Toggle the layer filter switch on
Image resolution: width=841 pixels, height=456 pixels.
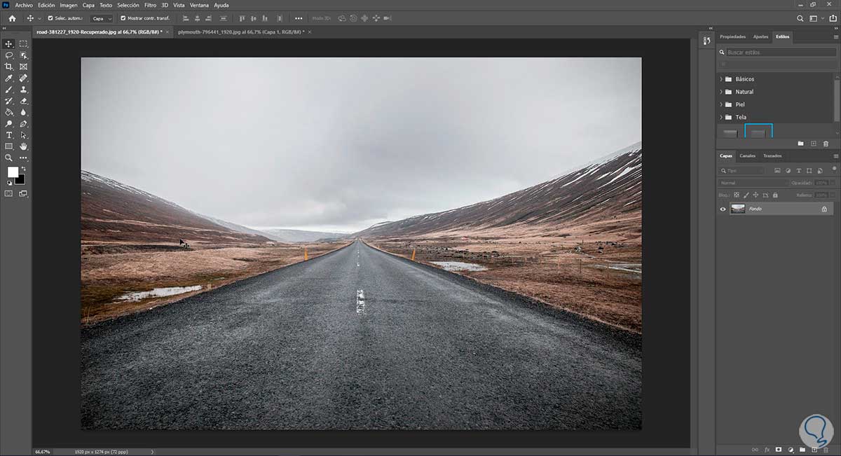tap(834, 168)
